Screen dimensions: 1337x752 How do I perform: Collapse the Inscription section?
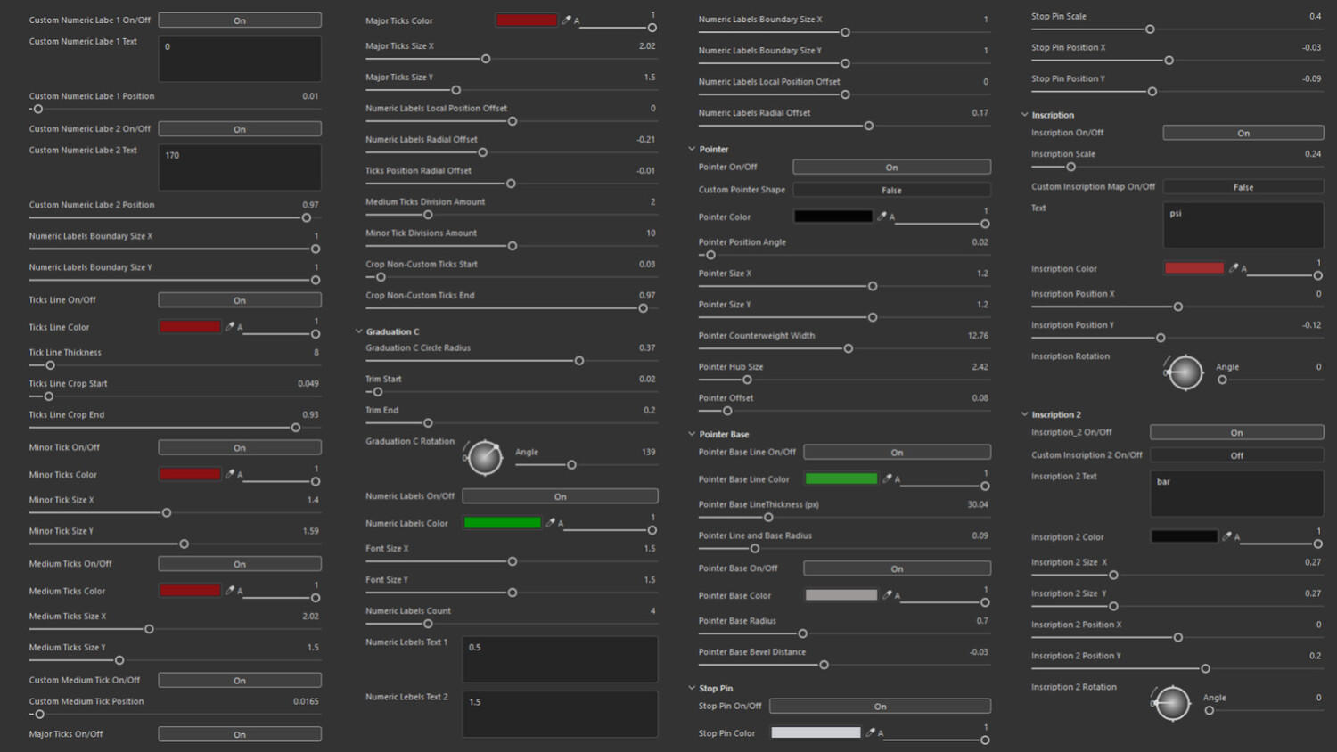click(1025, 115)
